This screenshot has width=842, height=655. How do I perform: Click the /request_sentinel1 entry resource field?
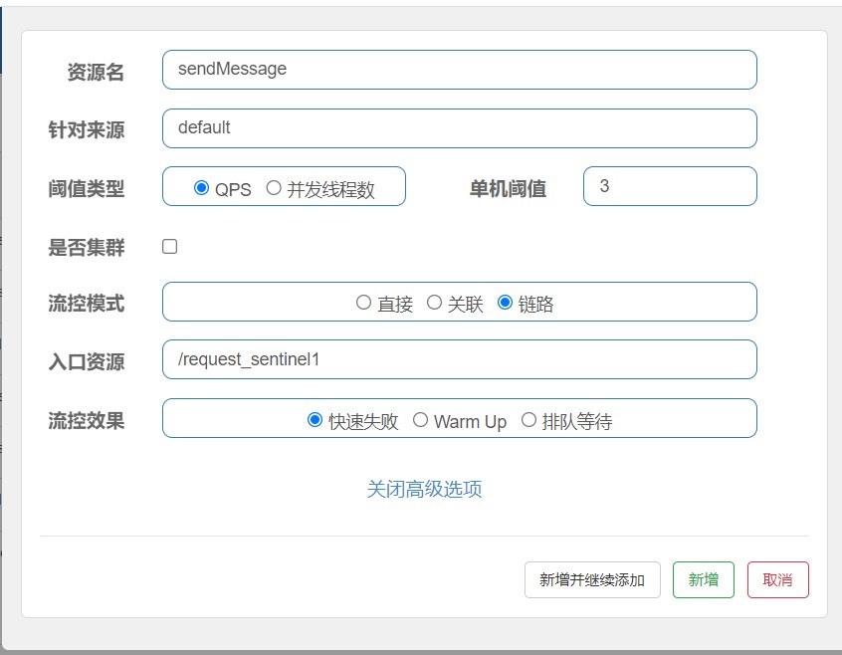point(458,360)
